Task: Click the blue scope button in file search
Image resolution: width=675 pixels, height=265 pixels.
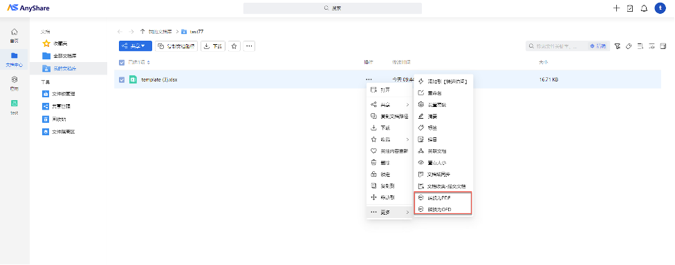Action: coord(598,46)
